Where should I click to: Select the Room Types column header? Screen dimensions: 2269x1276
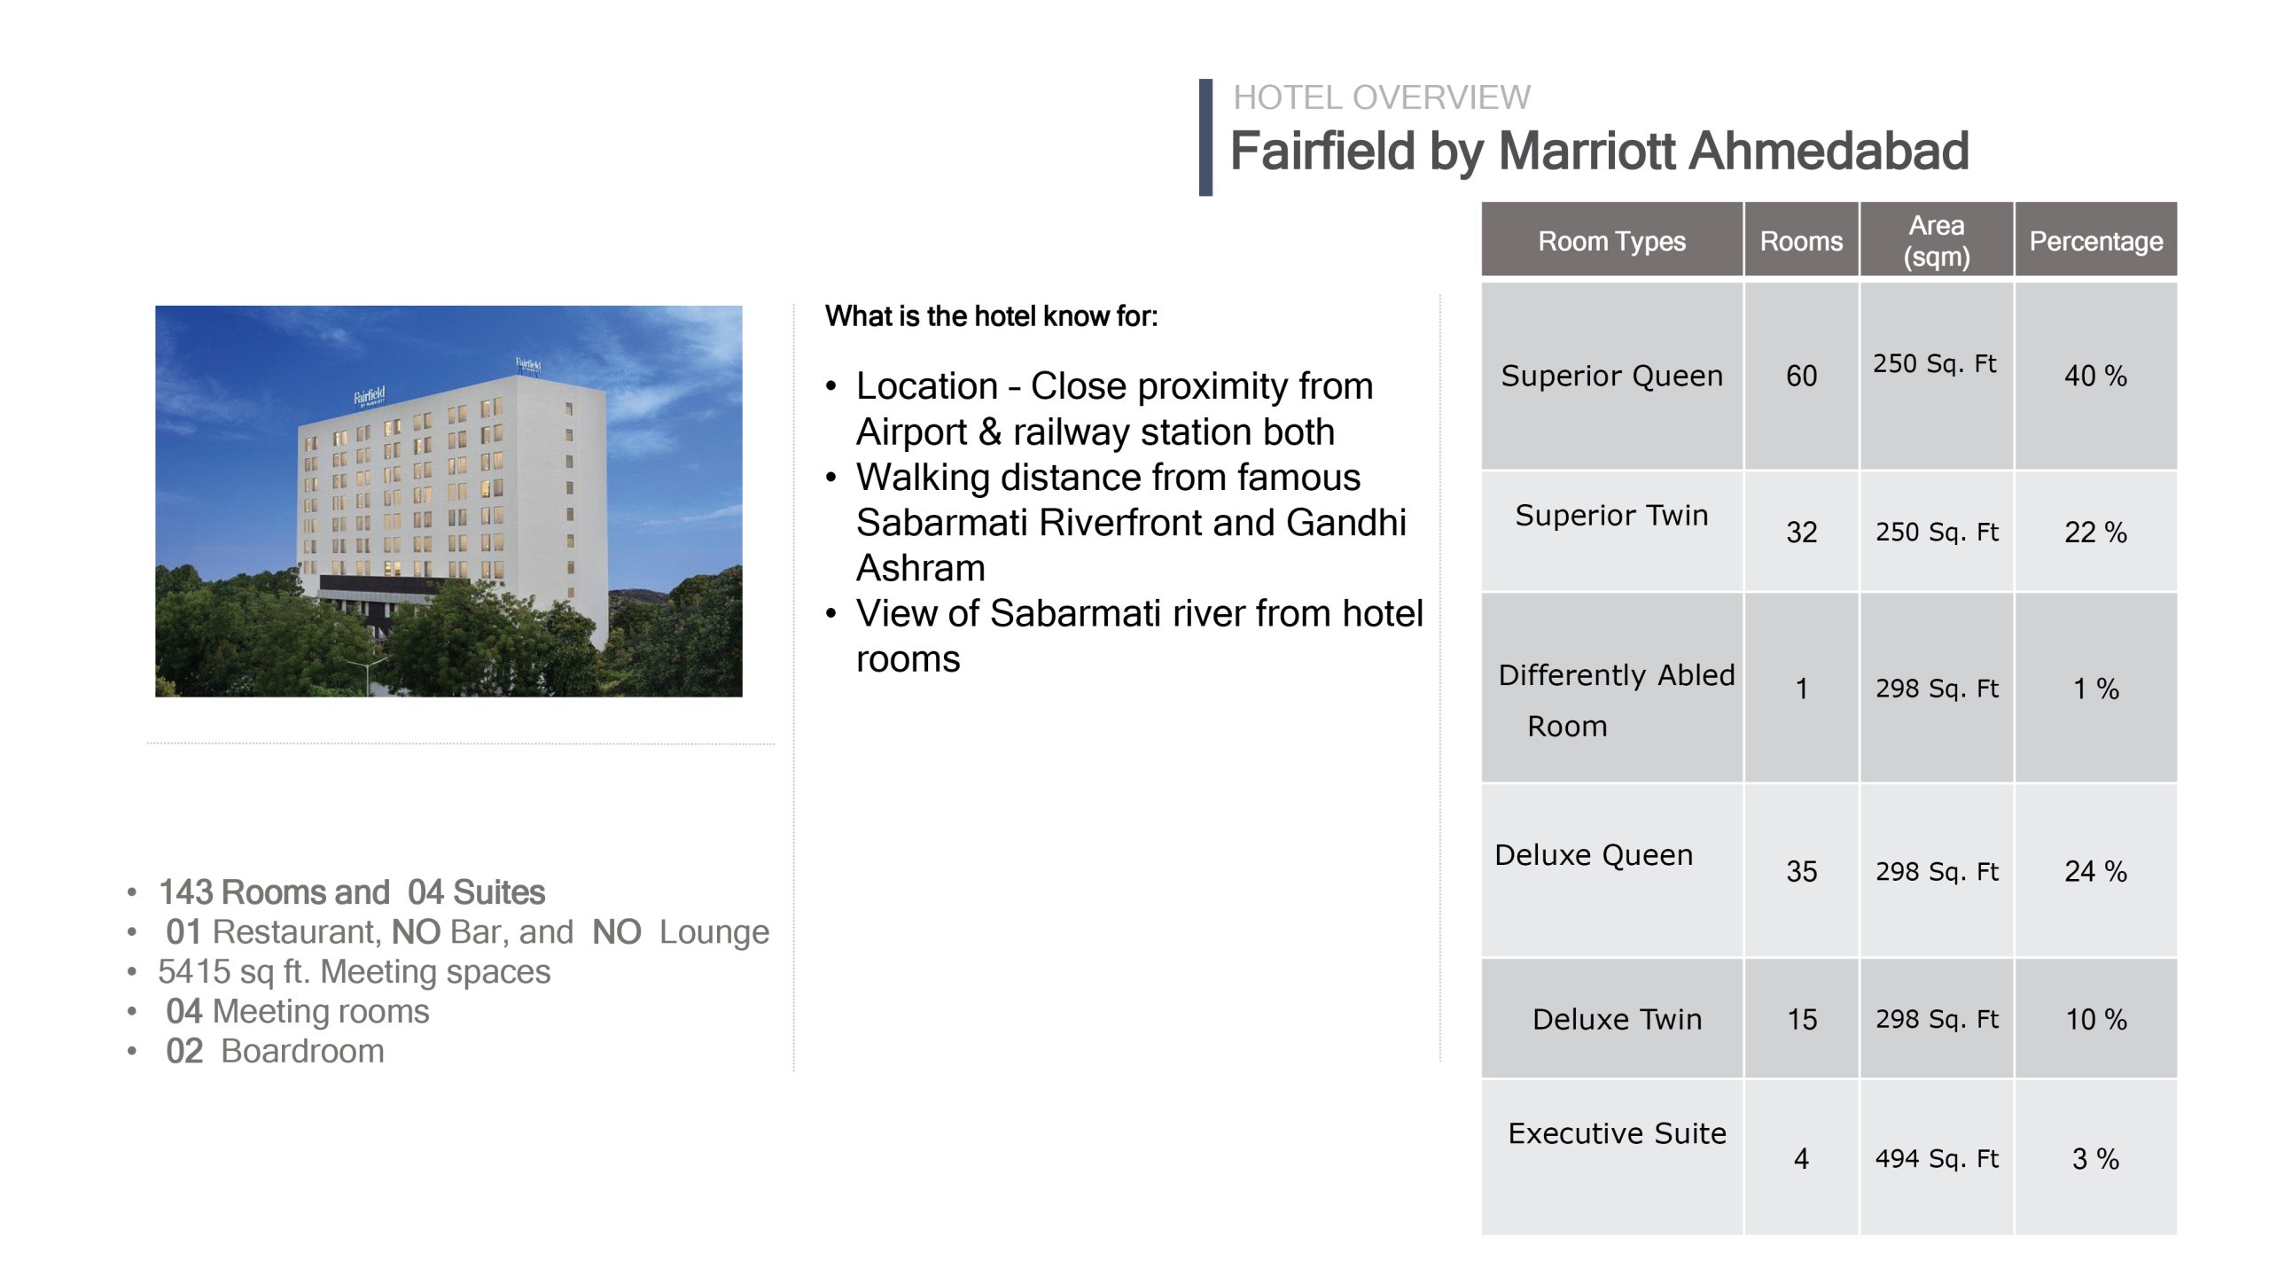pos(1612,240)
